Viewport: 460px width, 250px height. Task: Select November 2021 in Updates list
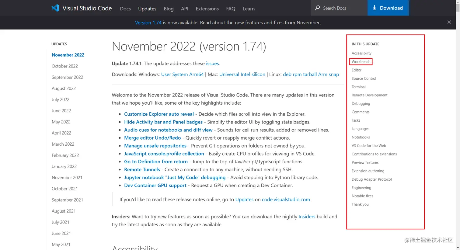[67, 178]
